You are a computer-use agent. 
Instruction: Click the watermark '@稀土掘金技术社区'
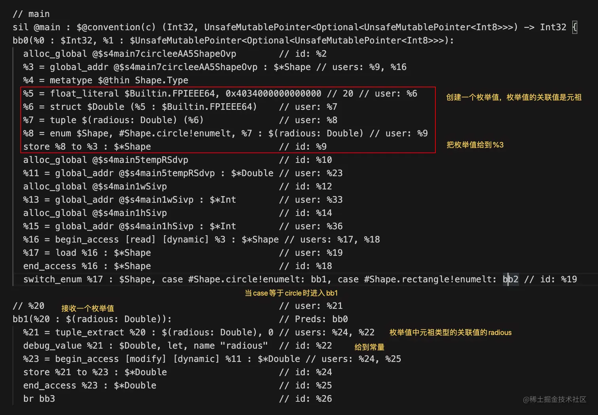coord(554,399)
